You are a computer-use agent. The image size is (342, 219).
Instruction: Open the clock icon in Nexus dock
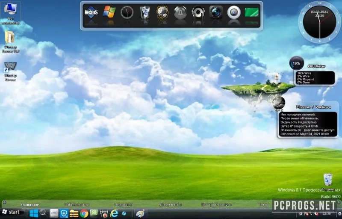[x=127, y=12]
